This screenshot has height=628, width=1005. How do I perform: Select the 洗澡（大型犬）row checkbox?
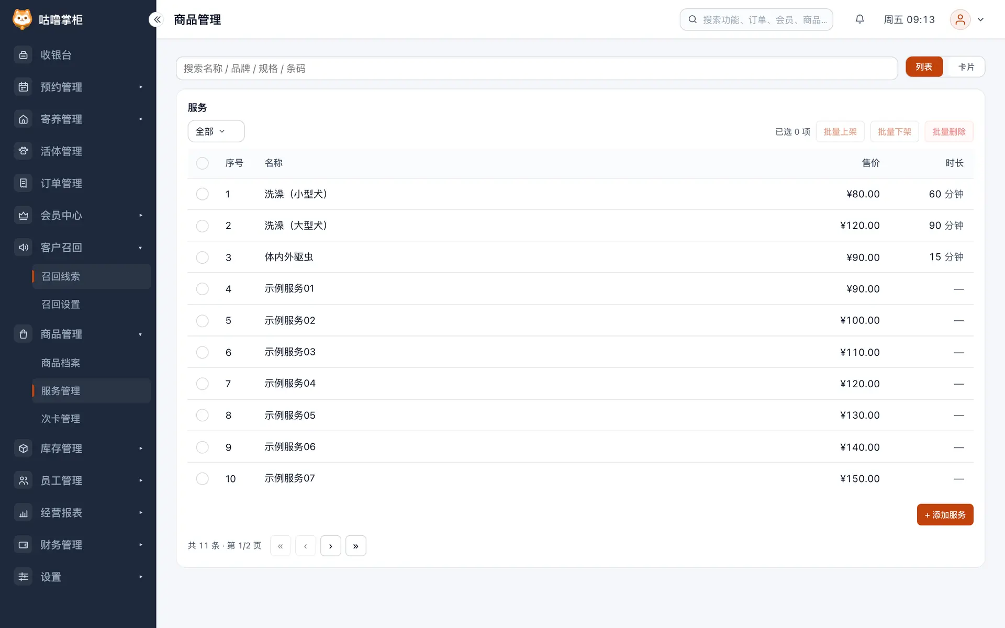[202, 226]
